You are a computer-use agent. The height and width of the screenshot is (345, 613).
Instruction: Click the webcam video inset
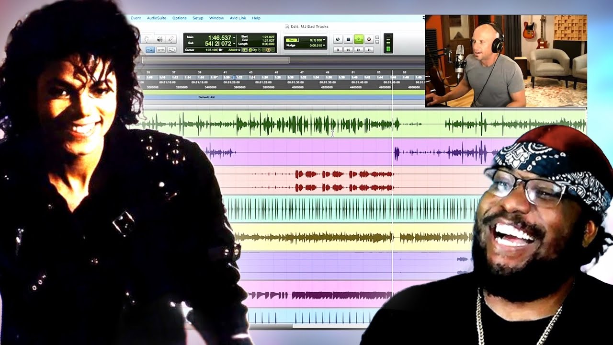[506, 61]
